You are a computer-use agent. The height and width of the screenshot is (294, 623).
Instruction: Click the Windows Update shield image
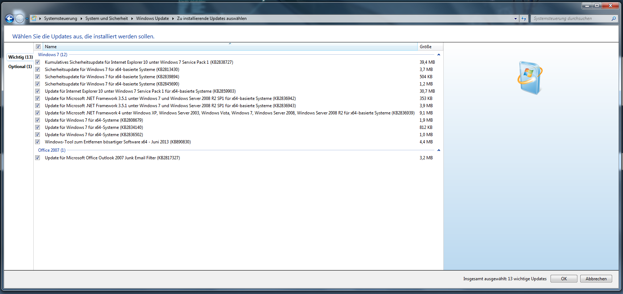coord(530,78)
